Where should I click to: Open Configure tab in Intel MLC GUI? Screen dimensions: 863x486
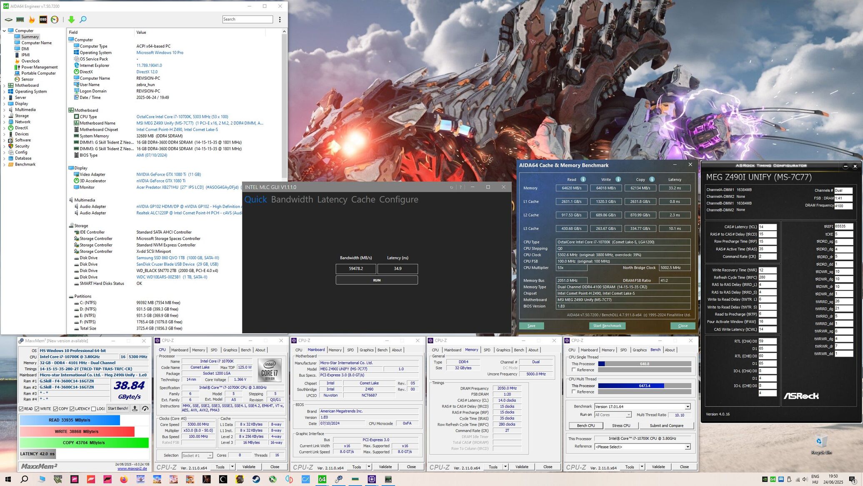point(398,200)
